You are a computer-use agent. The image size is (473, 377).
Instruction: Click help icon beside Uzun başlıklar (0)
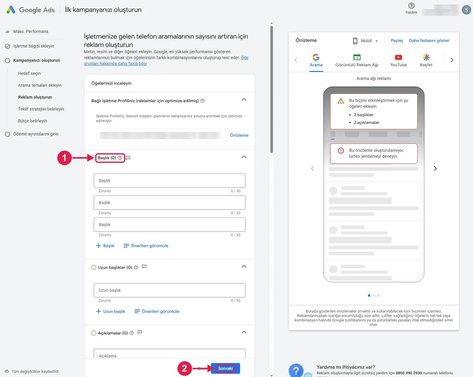[136, 267]
